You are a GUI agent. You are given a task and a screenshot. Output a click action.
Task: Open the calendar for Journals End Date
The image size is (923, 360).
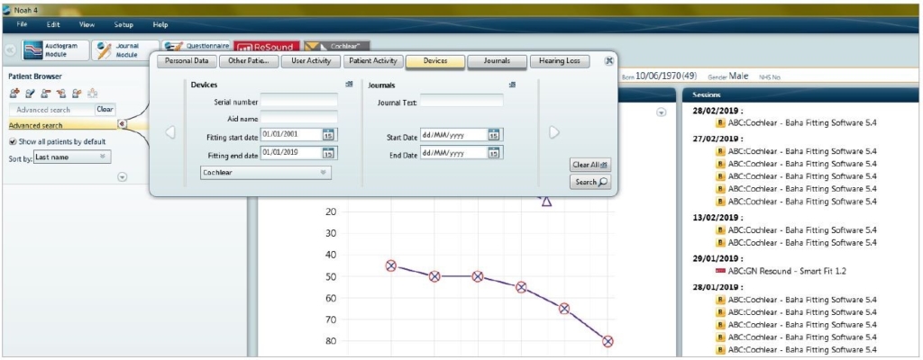pos(493,153)
